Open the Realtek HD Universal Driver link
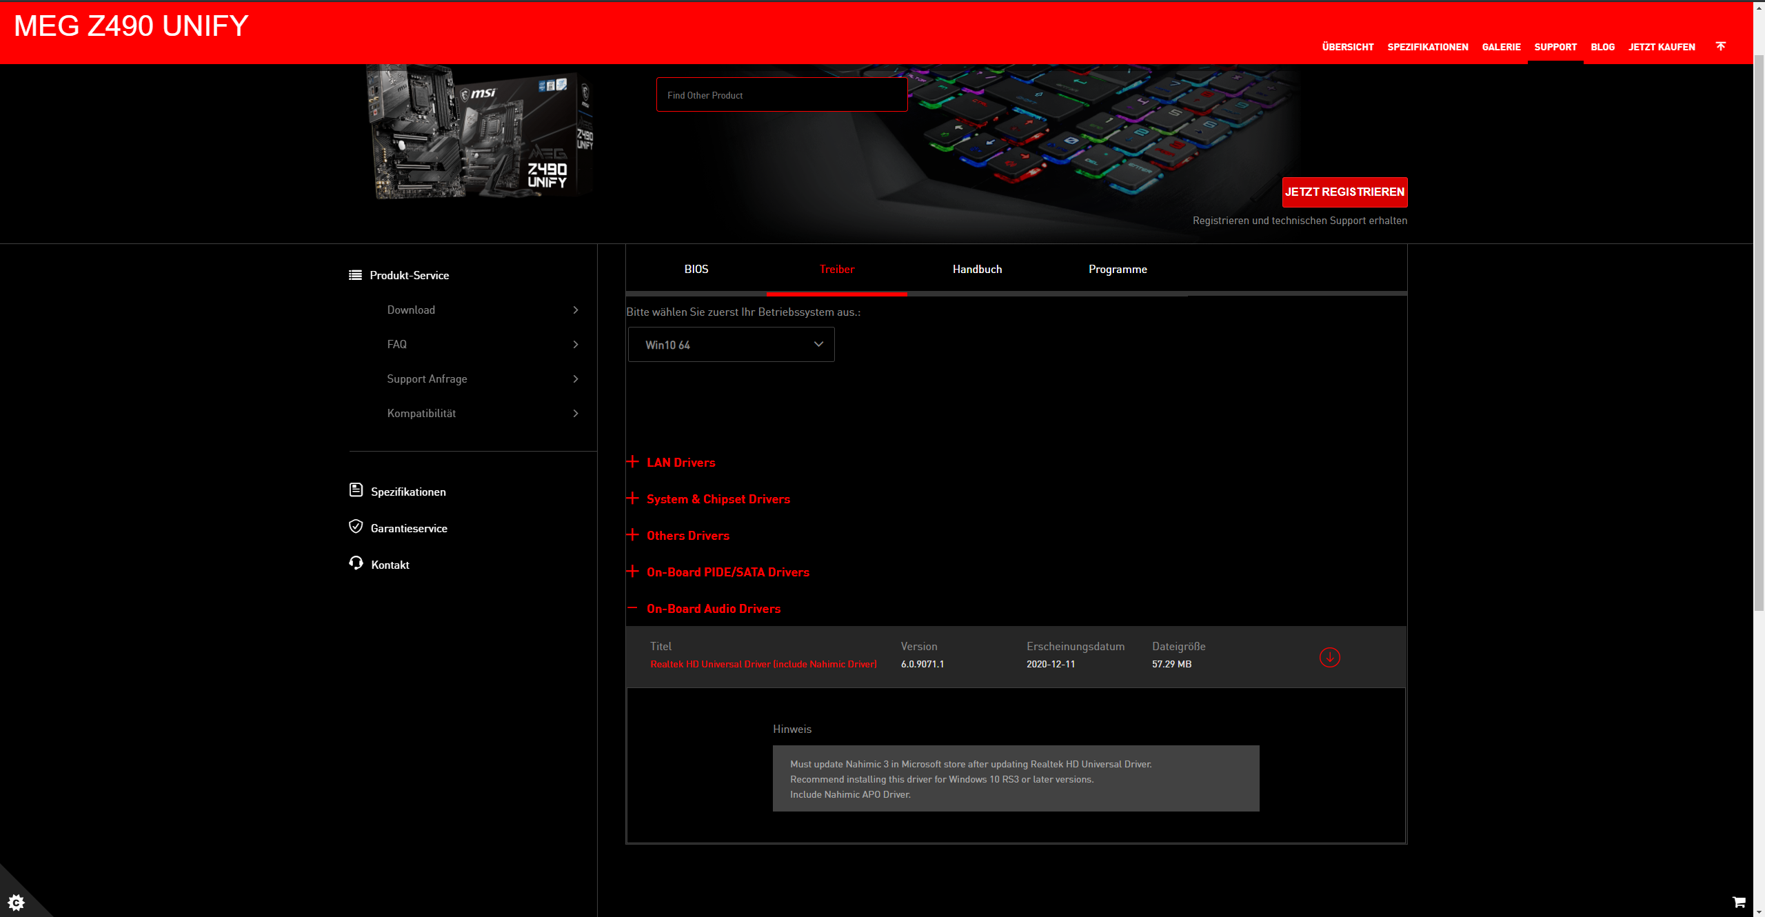Screen dimensions: 1765x917 point(763,664)
